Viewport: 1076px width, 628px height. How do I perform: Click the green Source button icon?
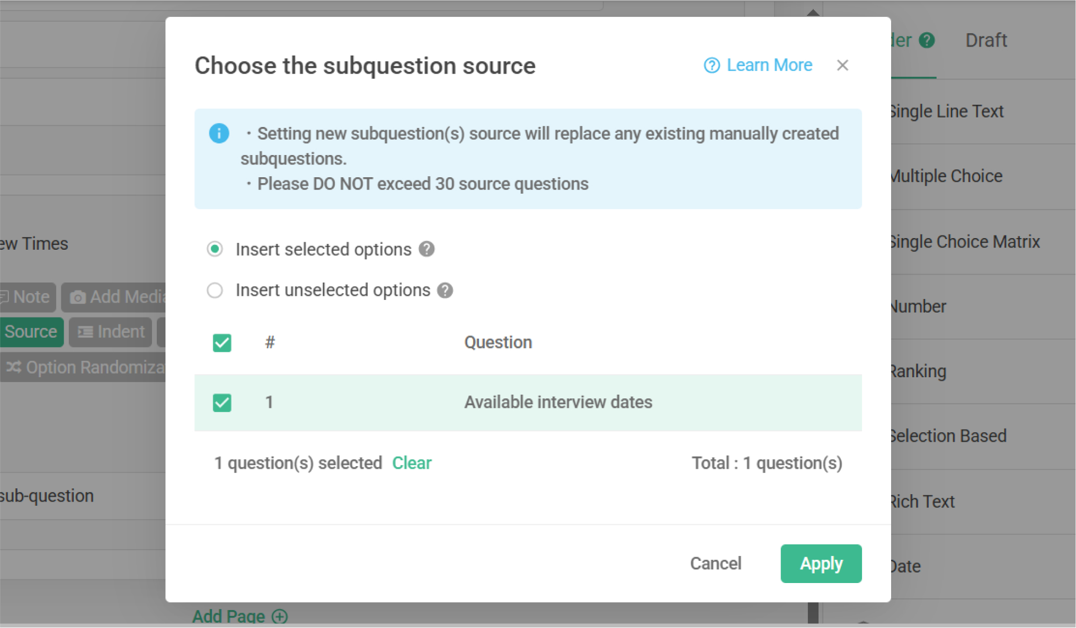(31, 332)
